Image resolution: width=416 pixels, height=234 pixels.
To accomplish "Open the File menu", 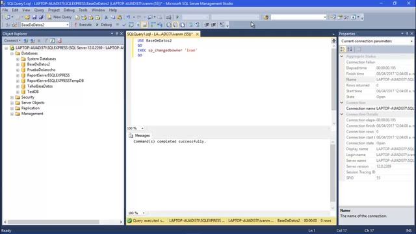I will [5, 10].
